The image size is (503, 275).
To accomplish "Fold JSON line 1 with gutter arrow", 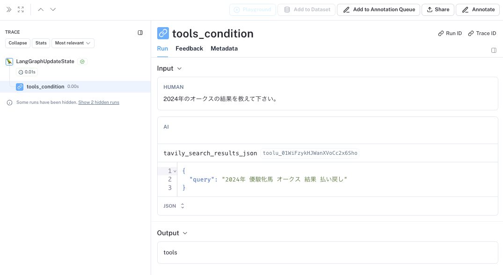I will (175, 171).
